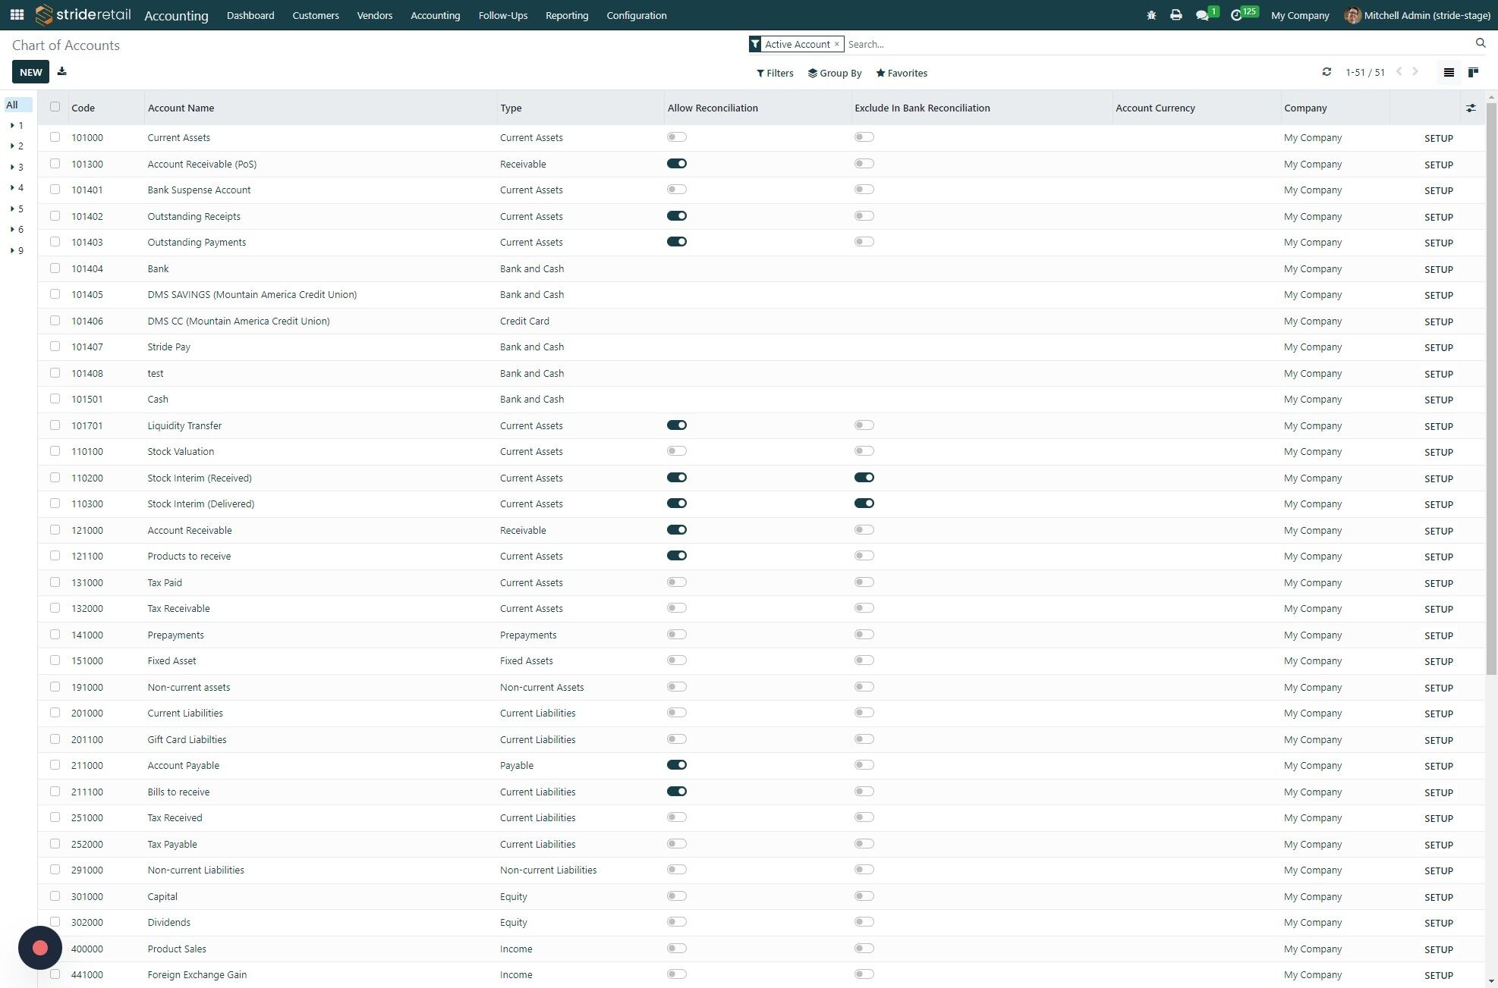Screen dimensions: 1498x988
Task: Enable Allow Reconciliation for Current Assets 101000
Action: point(677,137)
